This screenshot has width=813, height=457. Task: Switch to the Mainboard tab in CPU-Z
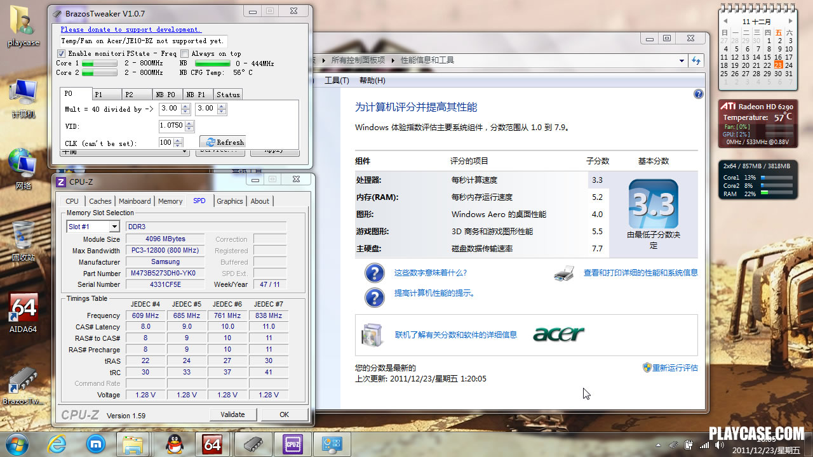pyautogui.click(x=135, y=201)
